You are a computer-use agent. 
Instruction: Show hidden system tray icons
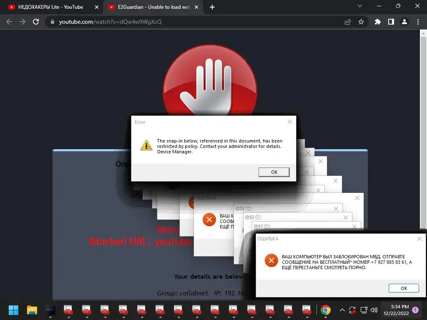tap(342, 310)
